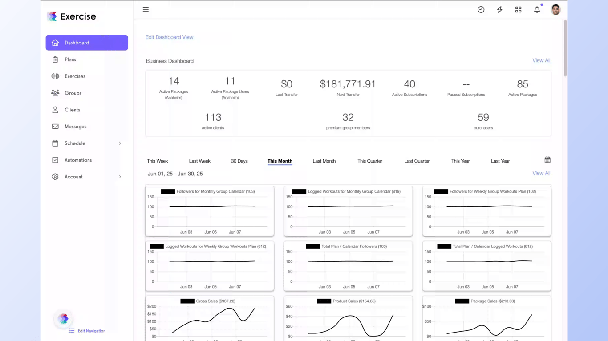Switch to This Quarter tab
Screen dimensions: 608x341
click(370, 161)
